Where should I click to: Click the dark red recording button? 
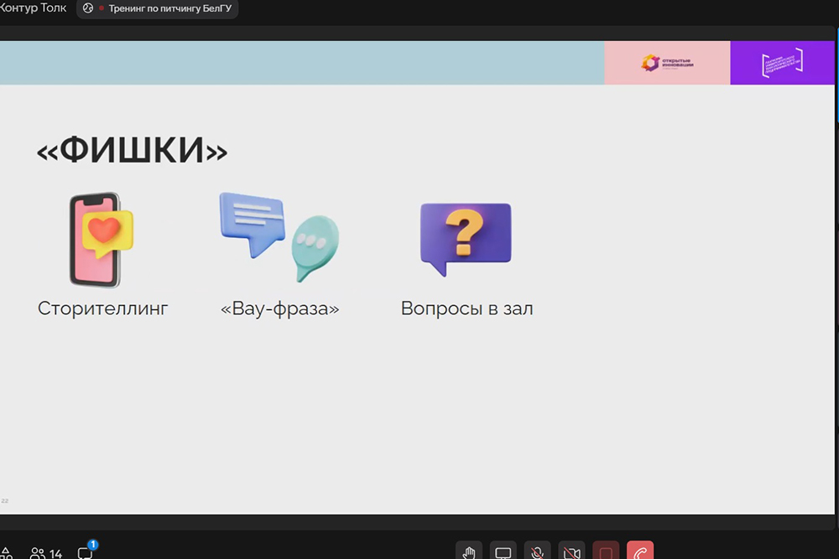(x=606, y=552)
